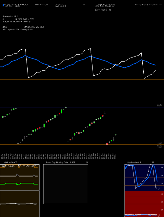Screen dimensions: 164x217
Task: Click the 'Stochastics & RSI' panel title
Action: (x=140, y=162)
